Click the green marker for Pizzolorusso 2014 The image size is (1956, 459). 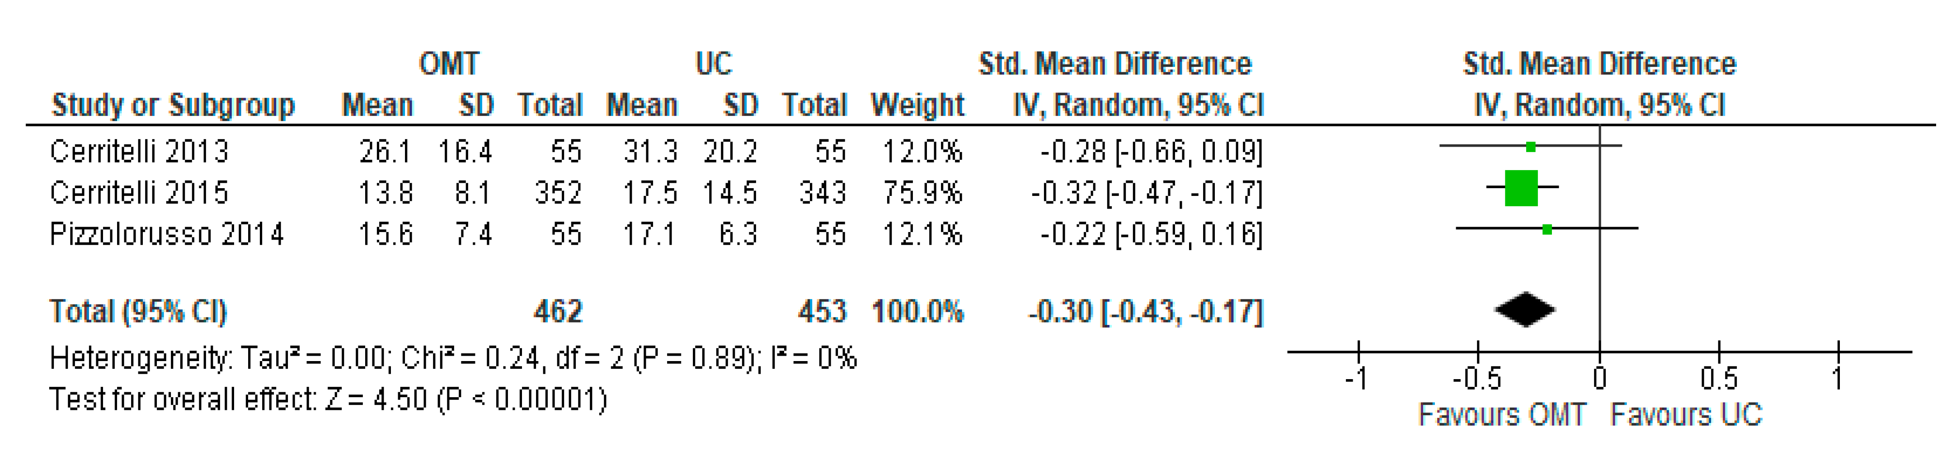point(1547,229)
